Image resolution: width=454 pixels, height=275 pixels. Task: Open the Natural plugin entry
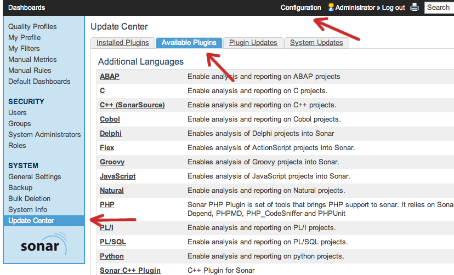[112, 190]
